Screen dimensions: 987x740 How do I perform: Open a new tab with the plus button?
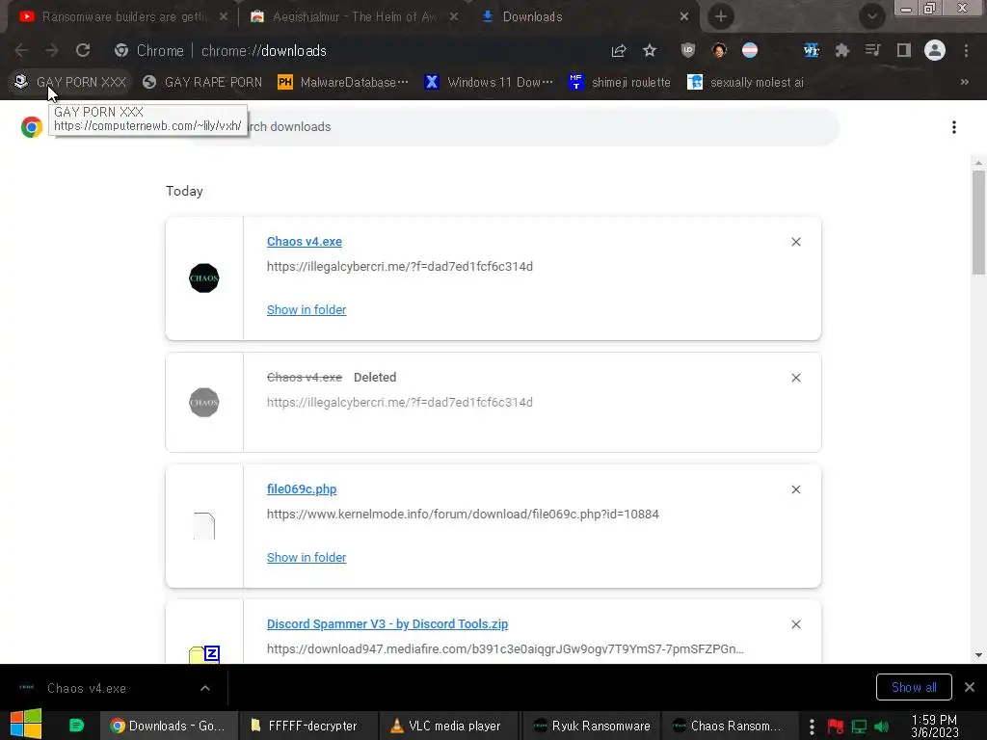point(721,17)
